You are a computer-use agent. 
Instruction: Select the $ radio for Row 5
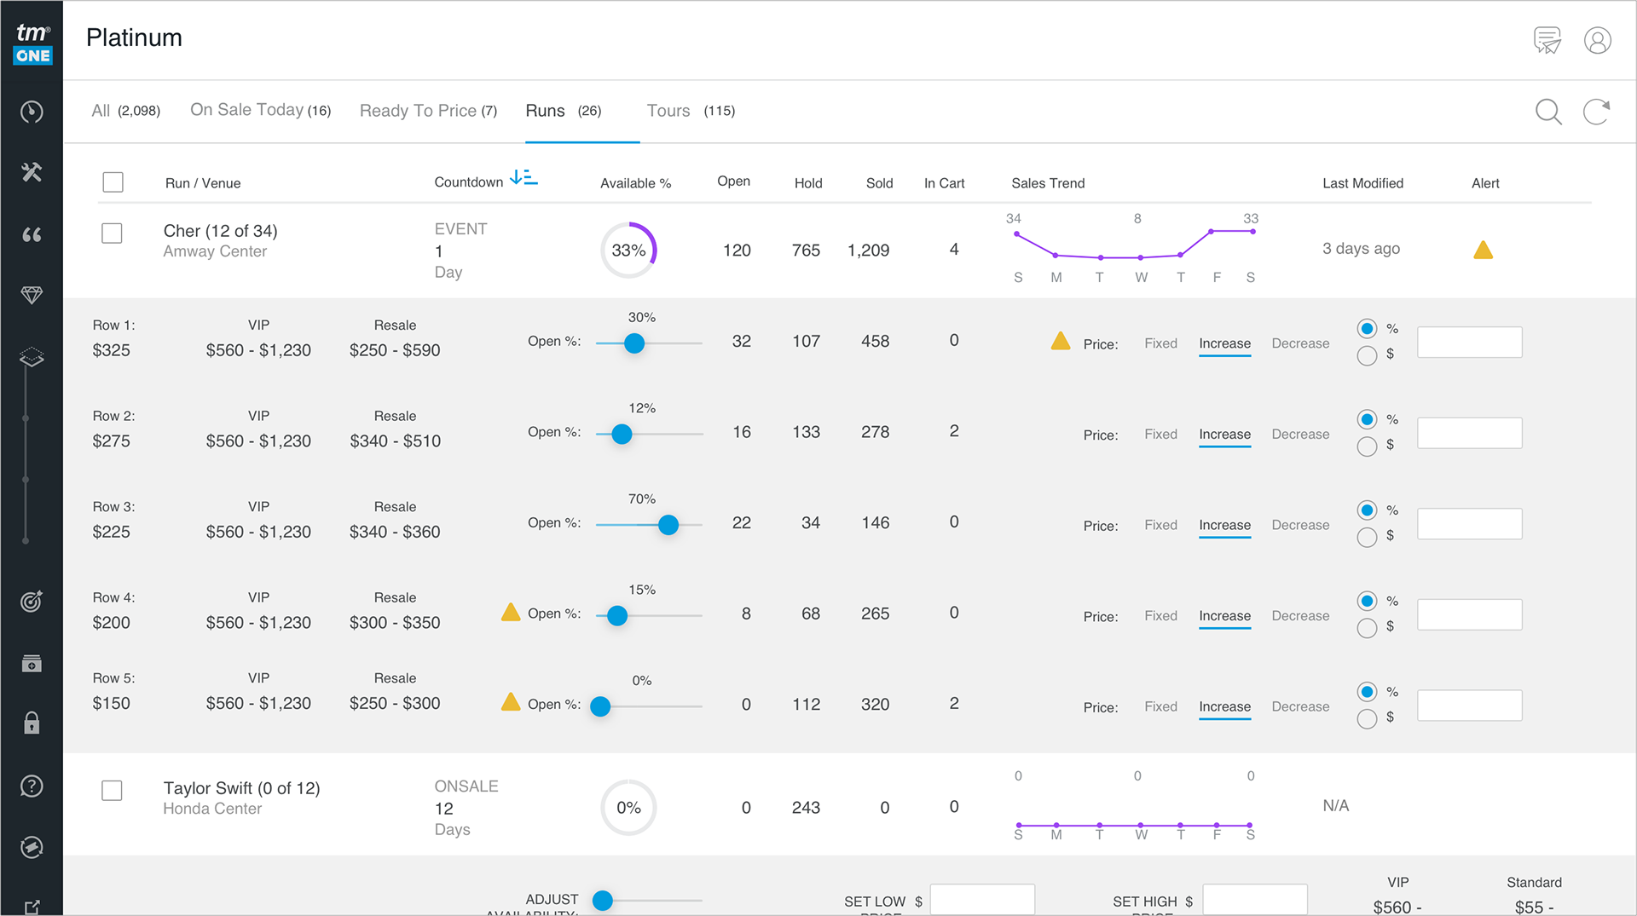[1368, 719]
